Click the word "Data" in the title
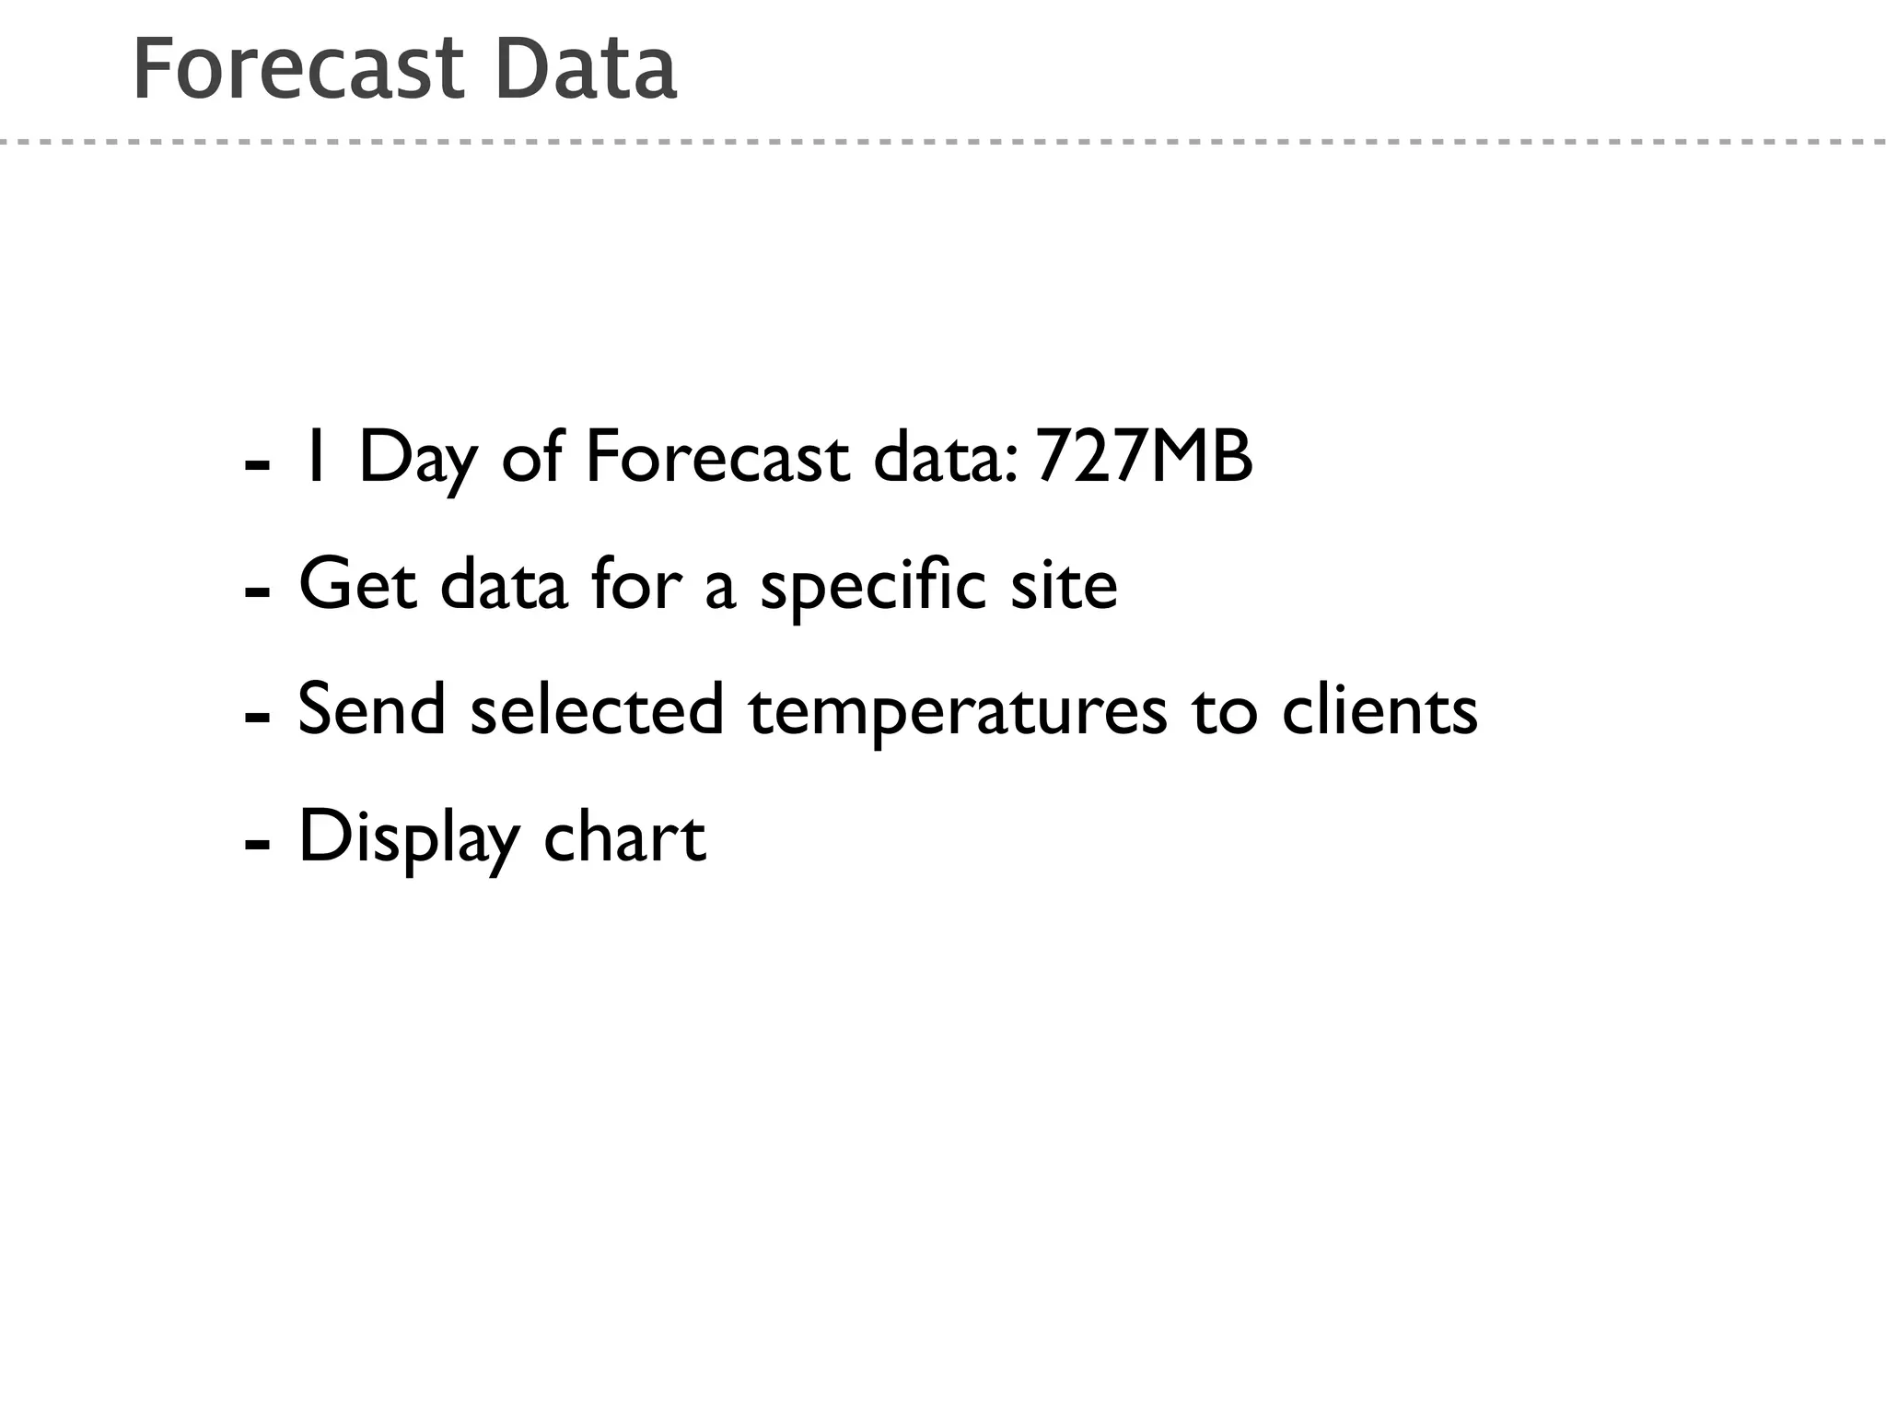1886x1415 pixels. [586, 70]
